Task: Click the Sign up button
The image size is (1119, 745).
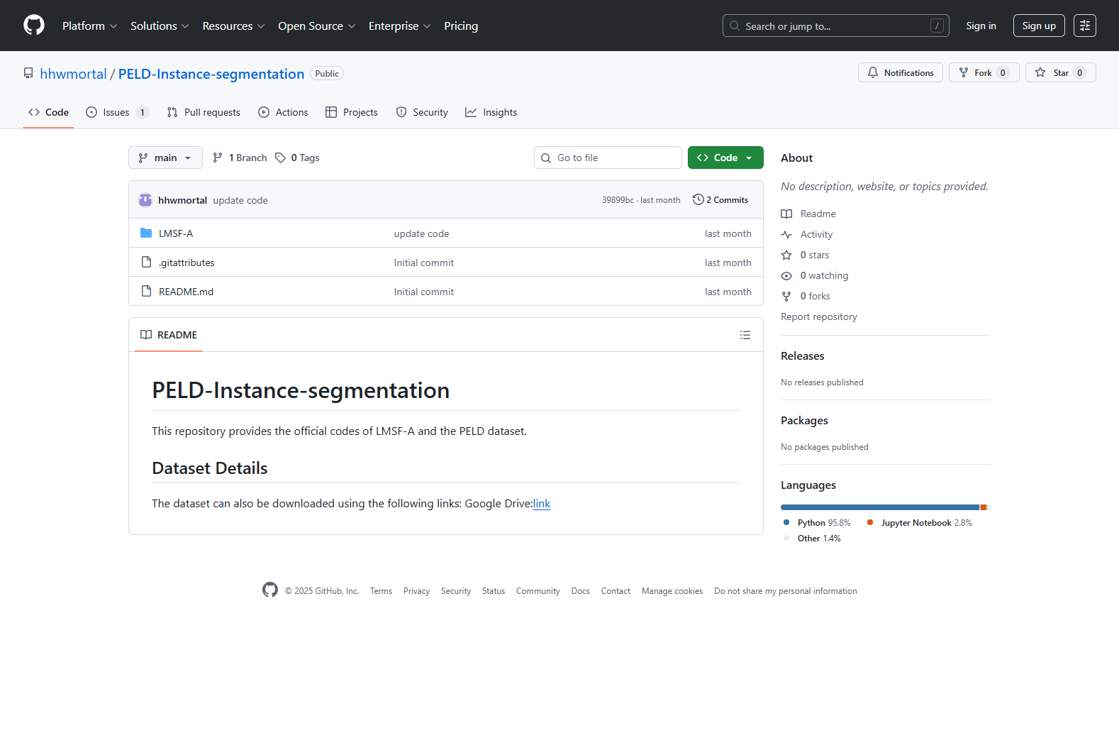Action: (1039, 26)
